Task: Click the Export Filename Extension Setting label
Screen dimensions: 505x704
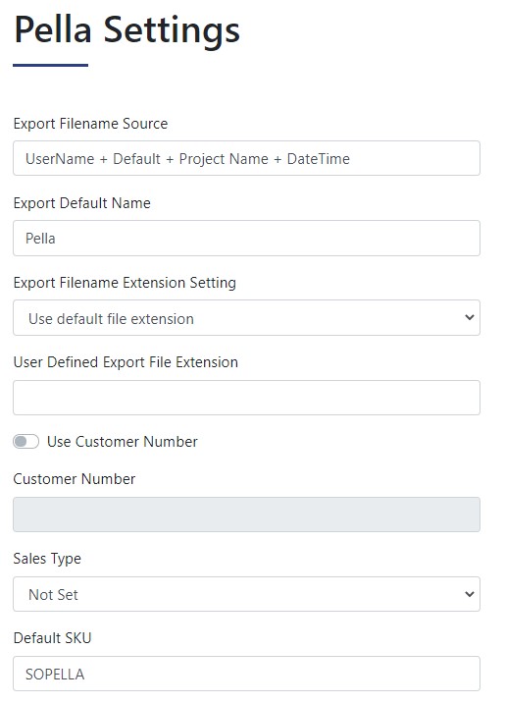Action: [125, 283]
